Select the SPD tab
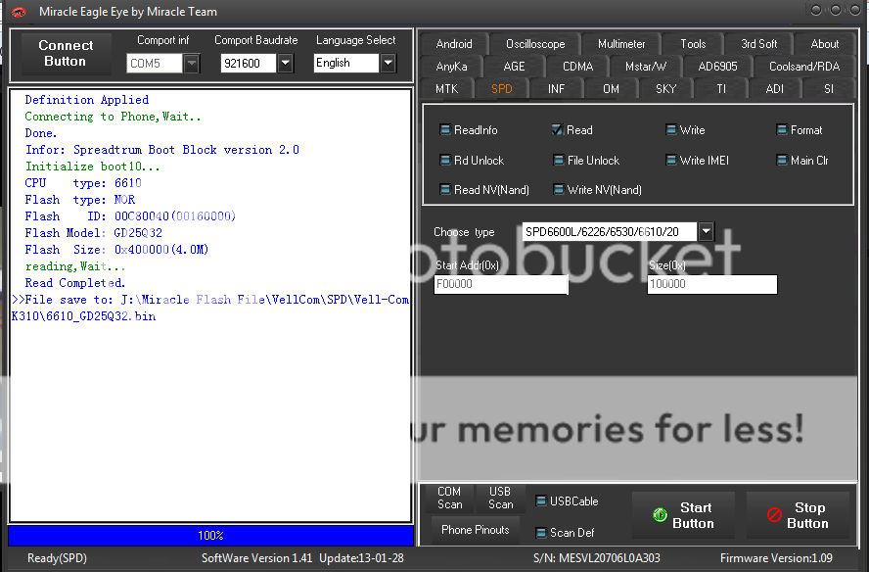Screen dimensions: 869x572 tap(502, 89)
